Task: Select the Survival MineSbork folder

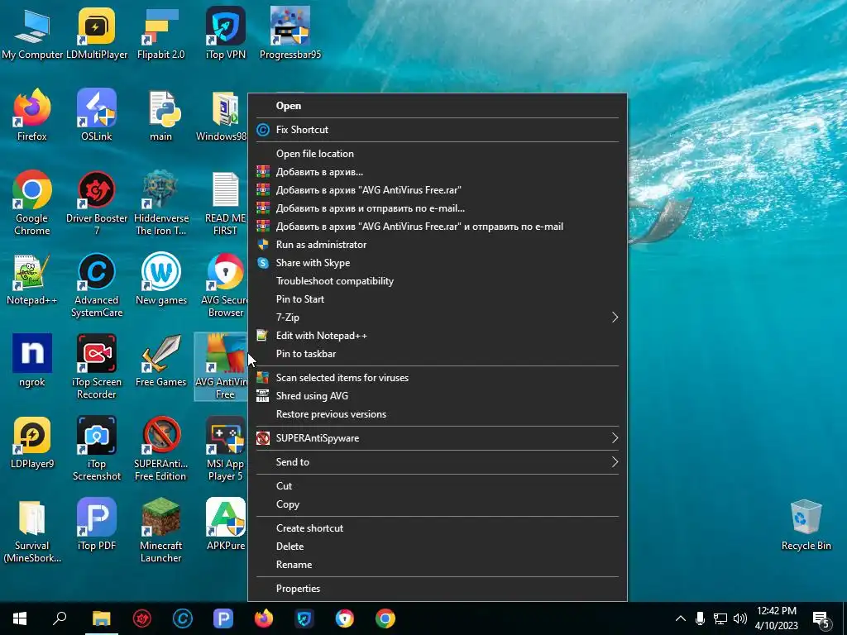Action: [32, 532]
